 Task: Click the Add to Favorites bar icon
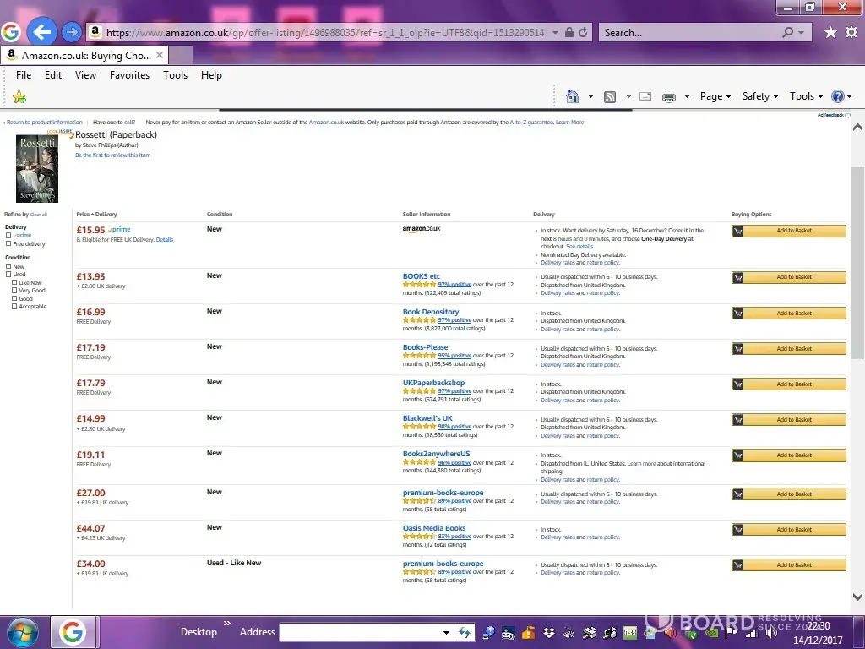19,97
